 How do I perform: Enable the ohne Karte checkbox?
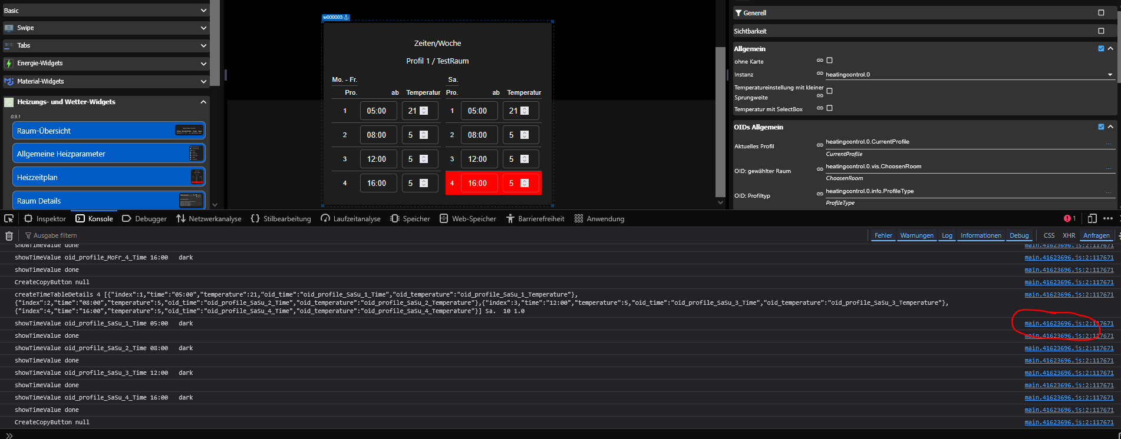coord(830,61)
